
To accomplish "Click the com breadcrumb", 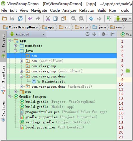I will (x=116, y=27).
